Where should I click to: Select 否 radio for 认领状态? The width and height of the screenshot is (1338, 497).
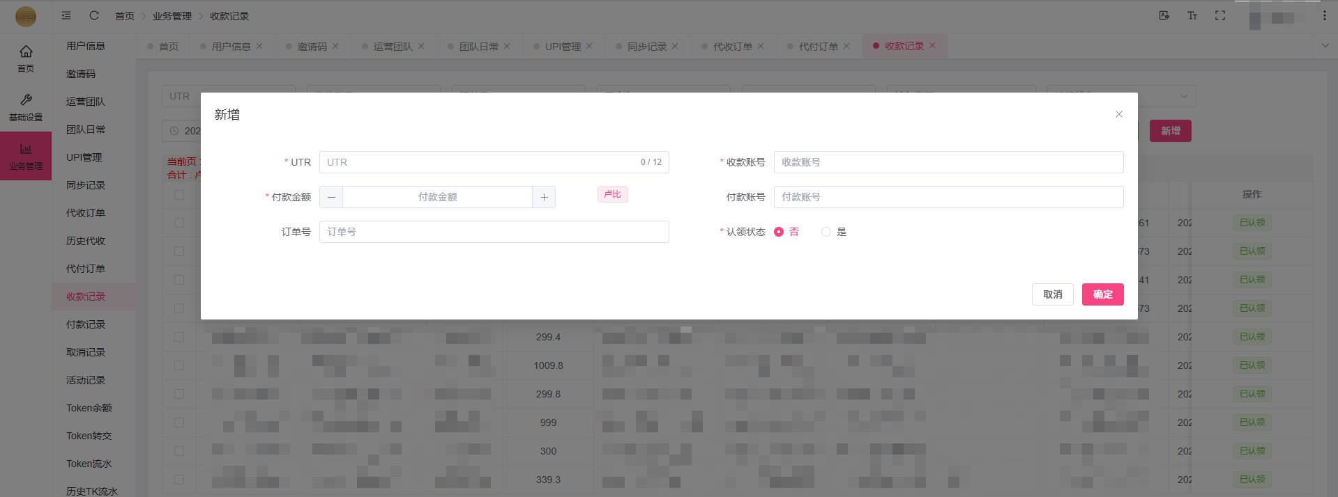point(779,232)
